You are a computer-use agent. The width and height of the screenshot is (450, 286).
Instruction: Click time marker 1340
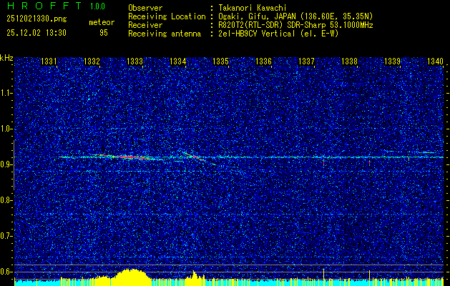[x=435, y=61]
